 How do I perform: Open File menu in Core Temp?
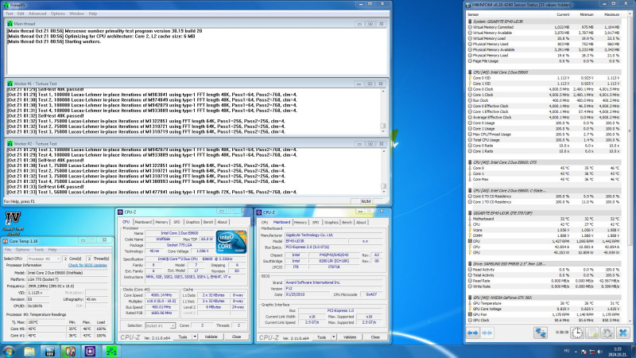[x=8, y=250]
